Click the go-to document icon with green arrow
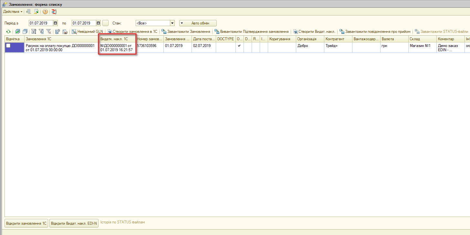 37,12
